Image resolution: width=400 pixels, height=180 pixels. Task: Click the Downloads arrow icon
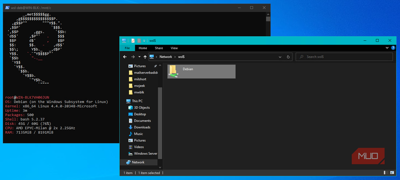[130, 127]
